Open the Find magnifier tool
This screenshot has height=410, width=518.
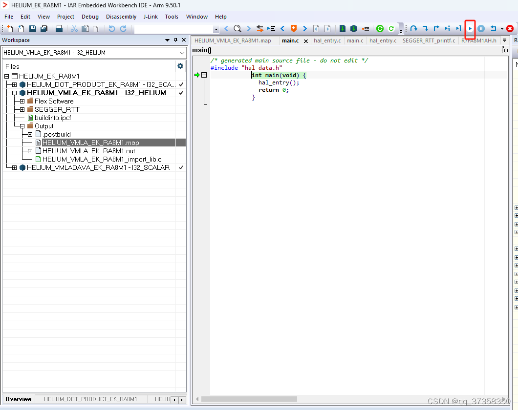(237, 29)
